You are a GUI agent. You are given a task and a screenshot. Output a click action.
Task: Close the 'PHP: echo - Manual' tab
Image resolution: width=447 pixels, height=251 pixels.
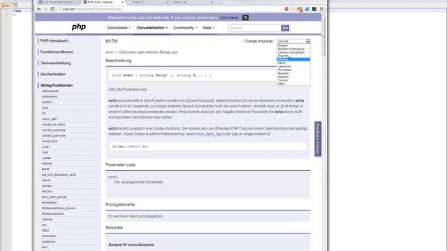[x=123, y=2]
